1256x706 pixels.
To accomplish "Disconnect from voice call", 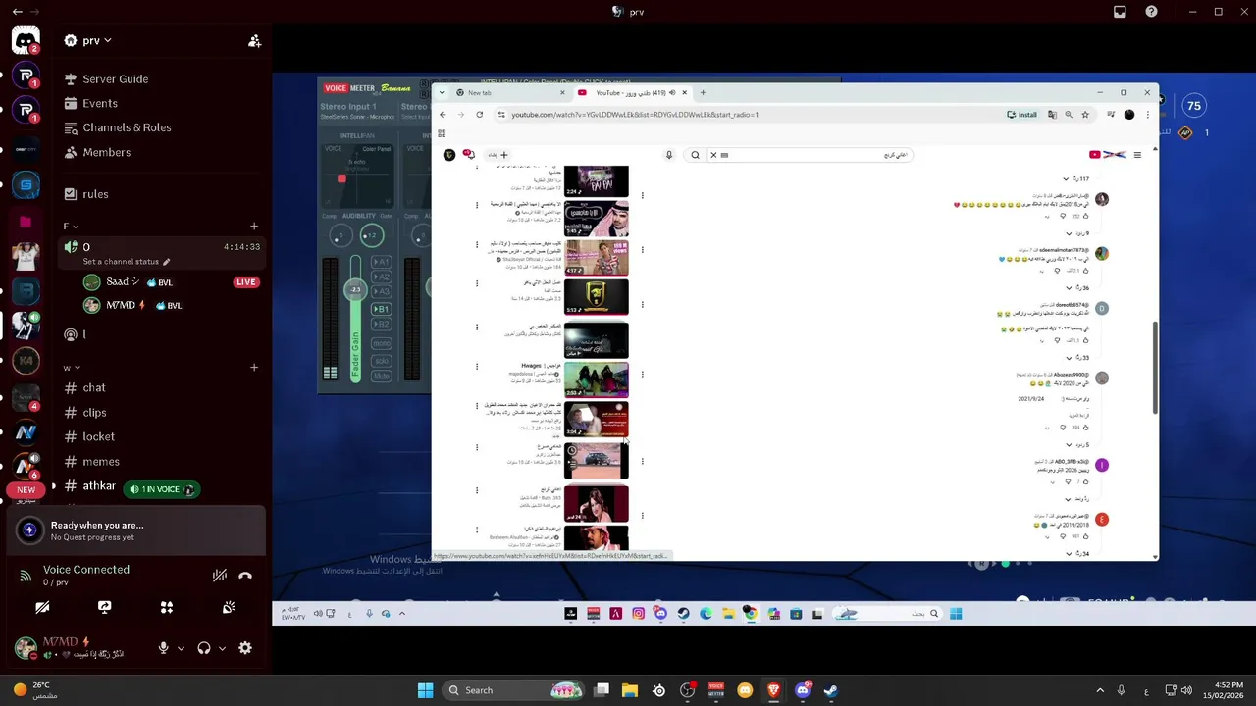I will point(245,576).
